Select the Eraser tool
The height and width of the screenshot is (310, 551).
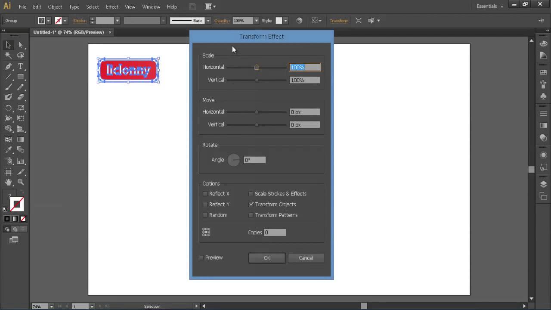tap(20, 97)
